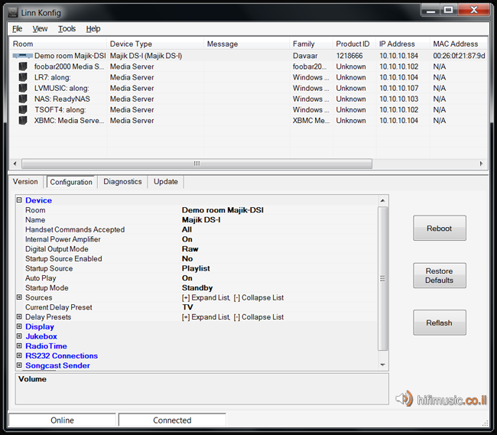
Task: Switch to the Configuration tab
Action: (x=71, y=182)
